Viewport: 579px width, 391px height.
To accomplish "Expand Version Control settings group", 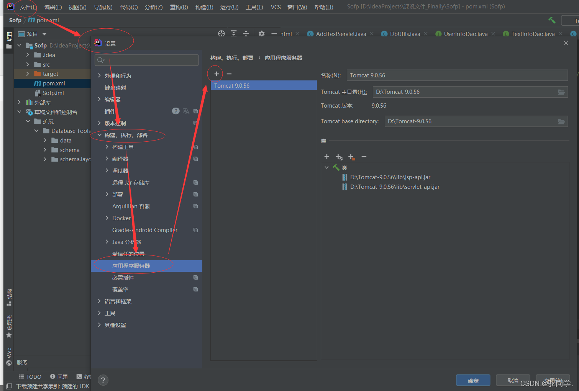I will pos(99,123).
